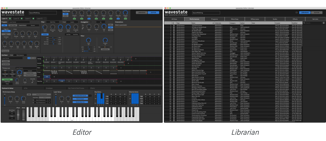Screen dimensions: 326x141
Task: Toggle the Layer B enable checkbox
Action: point(21,19)
